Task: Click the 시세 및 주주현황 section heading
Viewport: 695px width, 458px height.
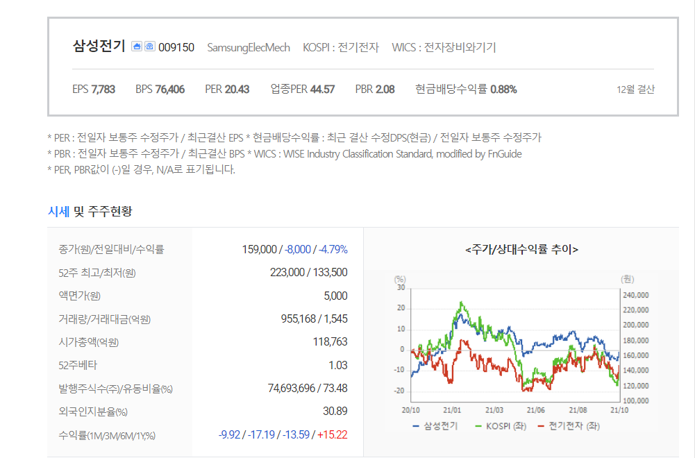Action: (90, 211)
